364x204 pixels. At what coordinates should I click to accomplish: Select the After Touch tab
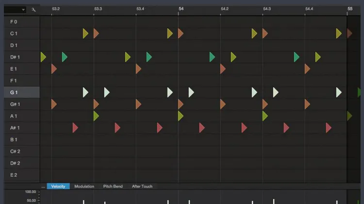pos(142,186)
